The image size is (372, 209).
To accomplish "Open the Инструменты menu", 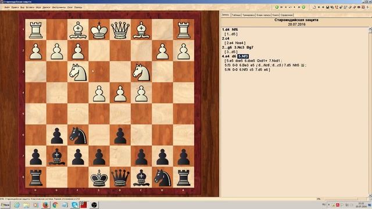I will (59, 8).
